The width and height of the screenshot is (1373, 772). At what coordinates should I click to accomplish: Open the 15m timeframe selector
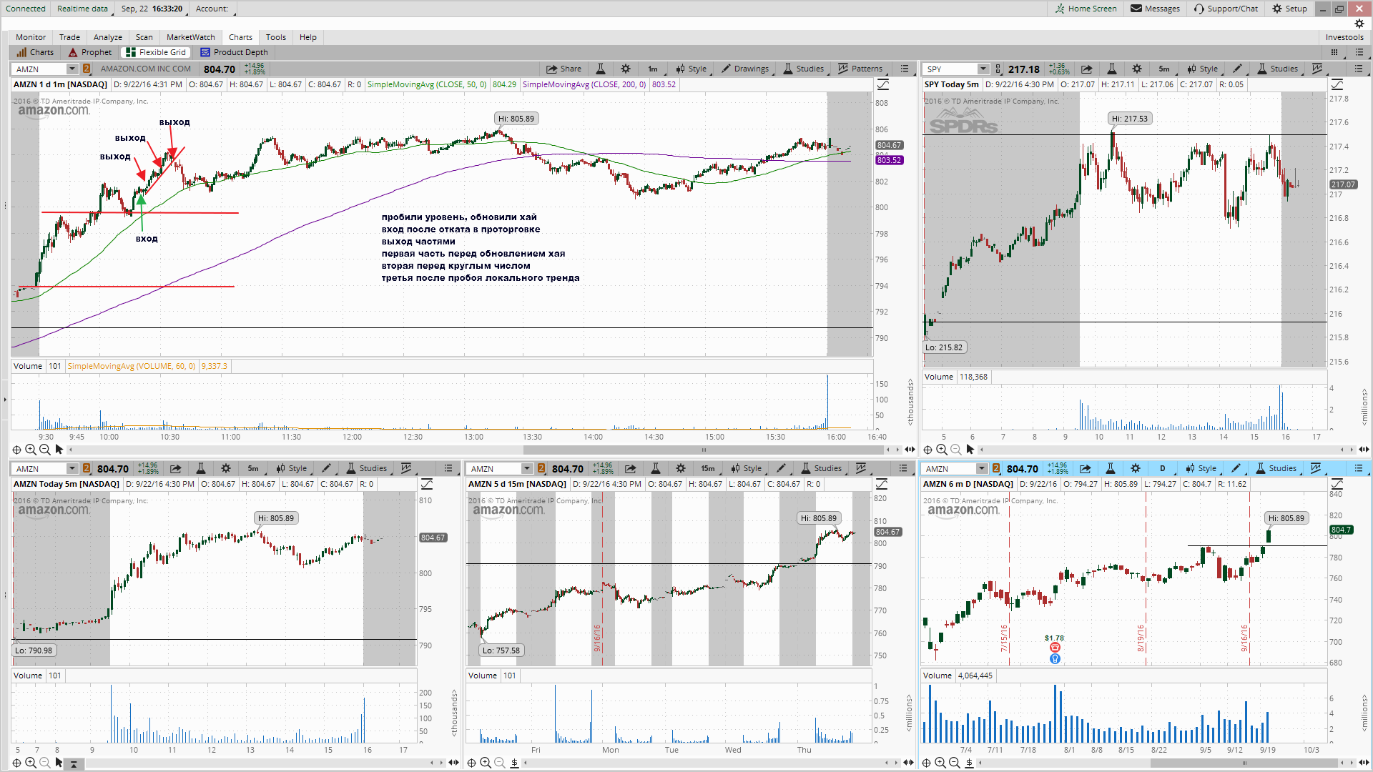(708, 468)
